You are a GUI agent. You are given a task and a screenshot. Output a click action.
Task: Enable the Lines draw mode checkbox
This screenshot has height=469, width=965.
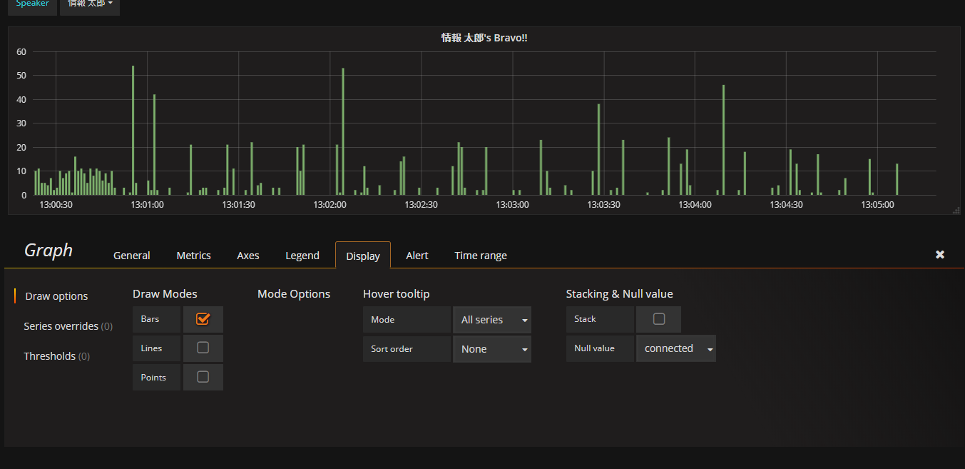[203, 348]
